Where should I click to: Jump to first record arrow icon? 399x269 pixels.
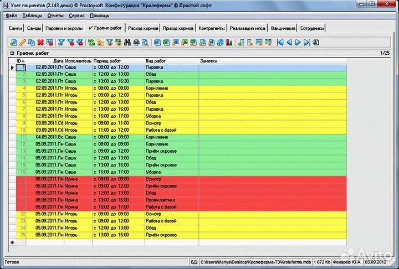281,42
